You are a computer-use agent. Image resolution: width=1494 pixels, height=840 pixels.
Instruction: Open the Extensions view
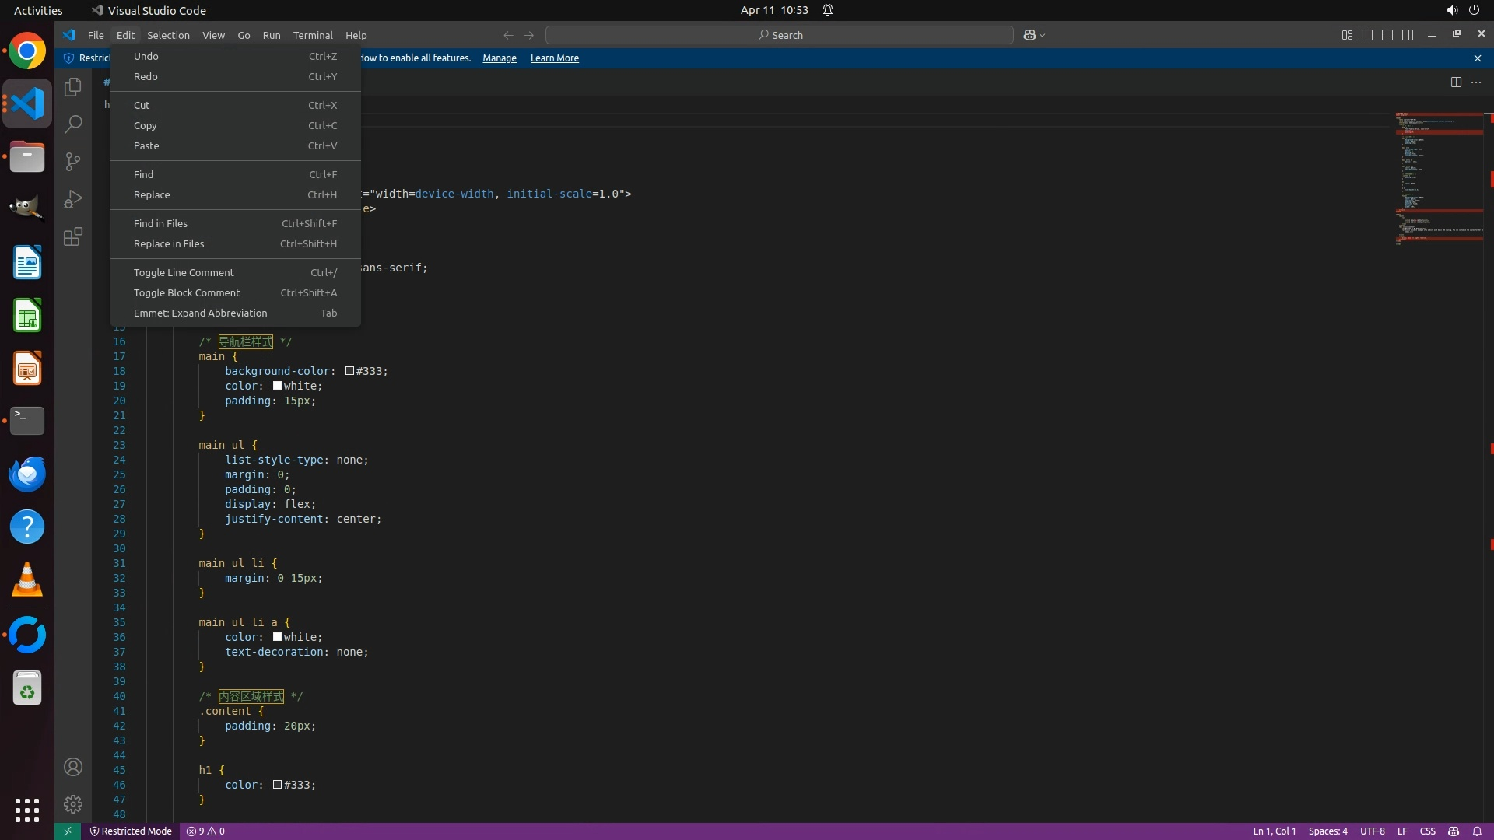pyautogui.click(x=73, y=236)
